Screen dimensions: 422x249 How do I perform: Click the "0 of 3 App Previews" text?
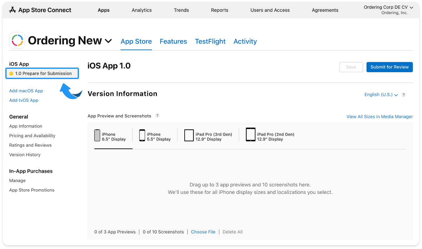[115, 232]
